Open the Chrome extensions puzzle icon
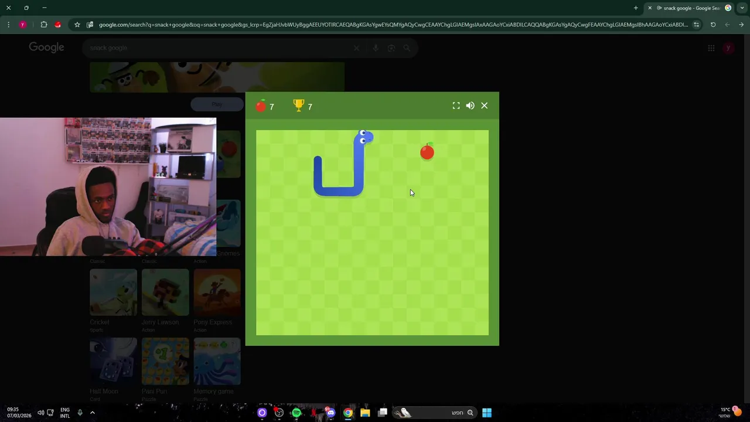750x422 pixels. click(x=44, y=25)
